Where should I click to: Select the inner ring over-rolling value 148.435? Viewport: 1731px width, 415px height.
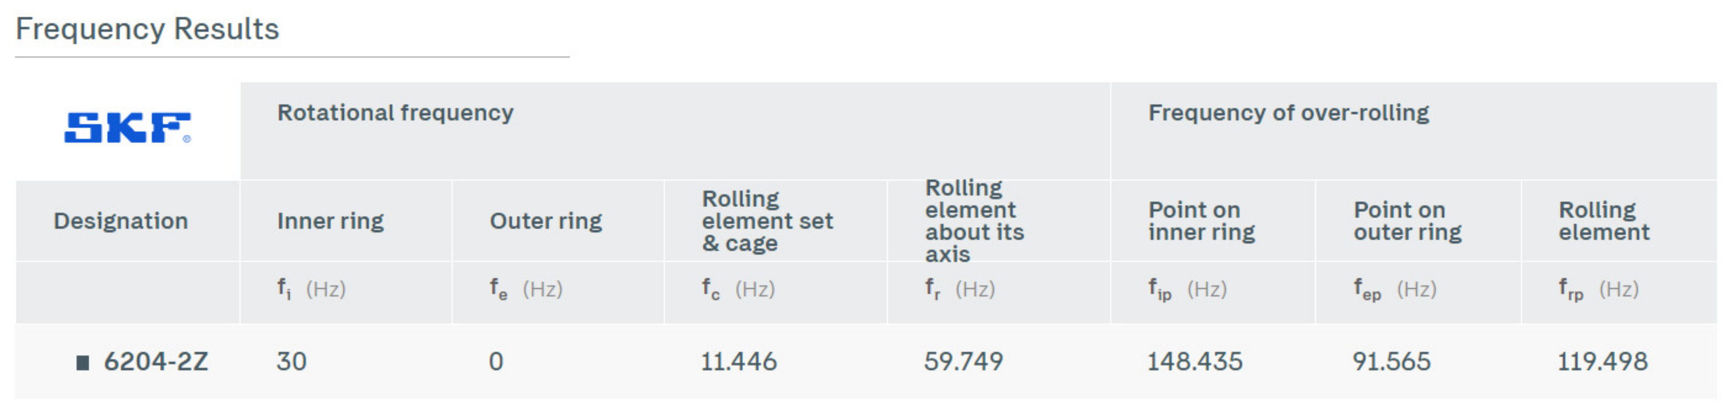1194,362
